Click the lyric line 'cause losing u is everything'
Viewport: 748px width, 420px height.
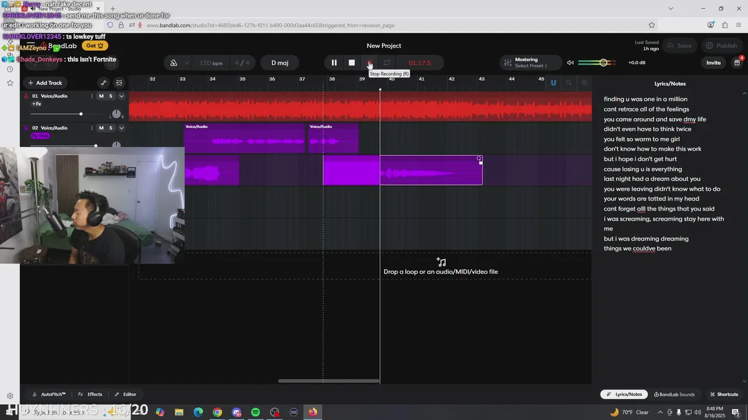(643, 169)
